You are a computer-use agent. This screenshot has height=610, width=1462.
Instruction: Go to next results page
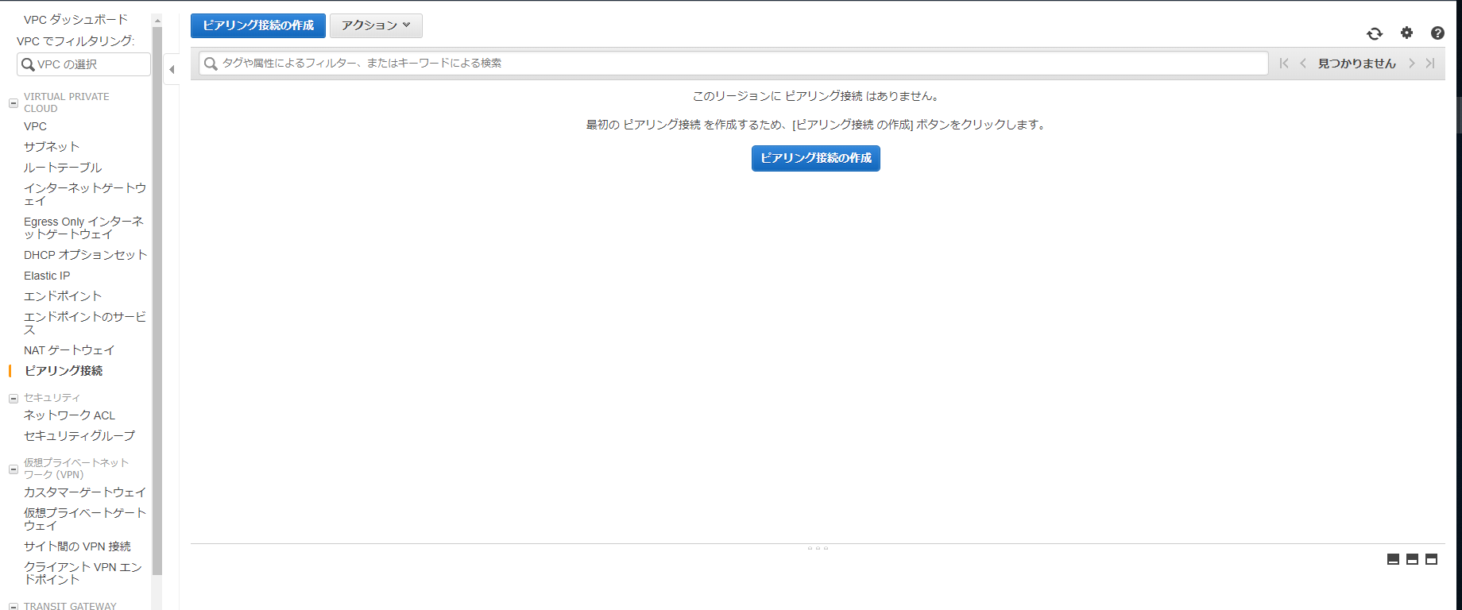[x=1412, y=64]
